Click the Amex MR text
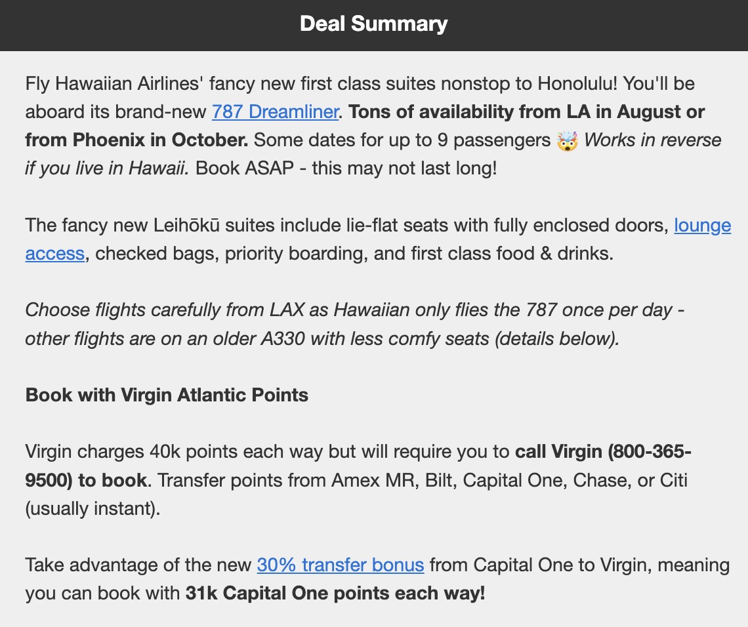The width and height of the screenshot is (748, 627). (374, 480)
